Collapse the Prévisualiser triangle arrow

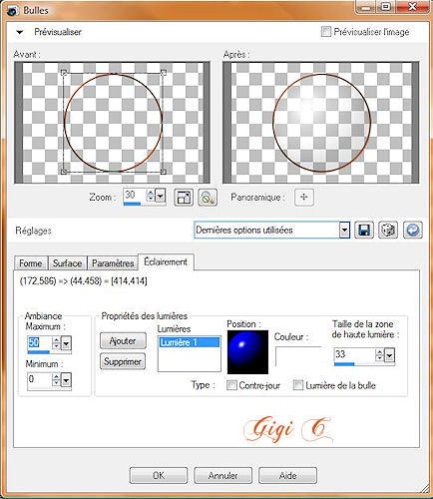(20, 32)
